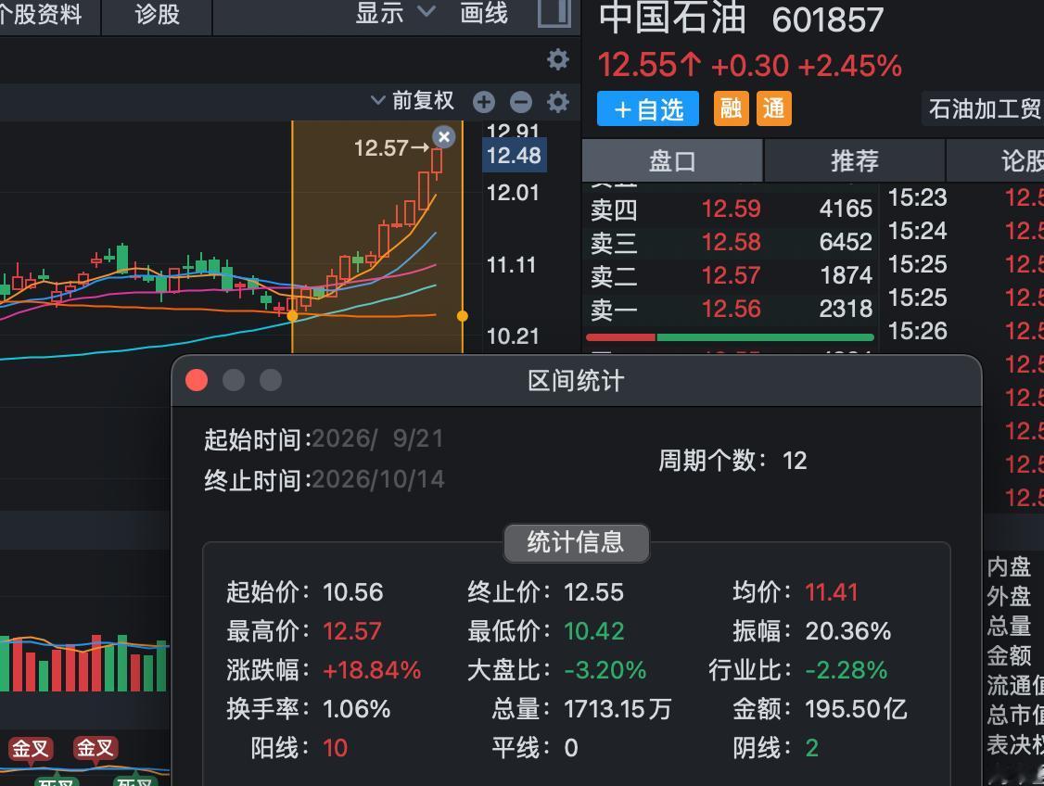Screen dimensions: 1044x786
Task: Click the right orange interval boundary handle
Action: coord(462,316)
